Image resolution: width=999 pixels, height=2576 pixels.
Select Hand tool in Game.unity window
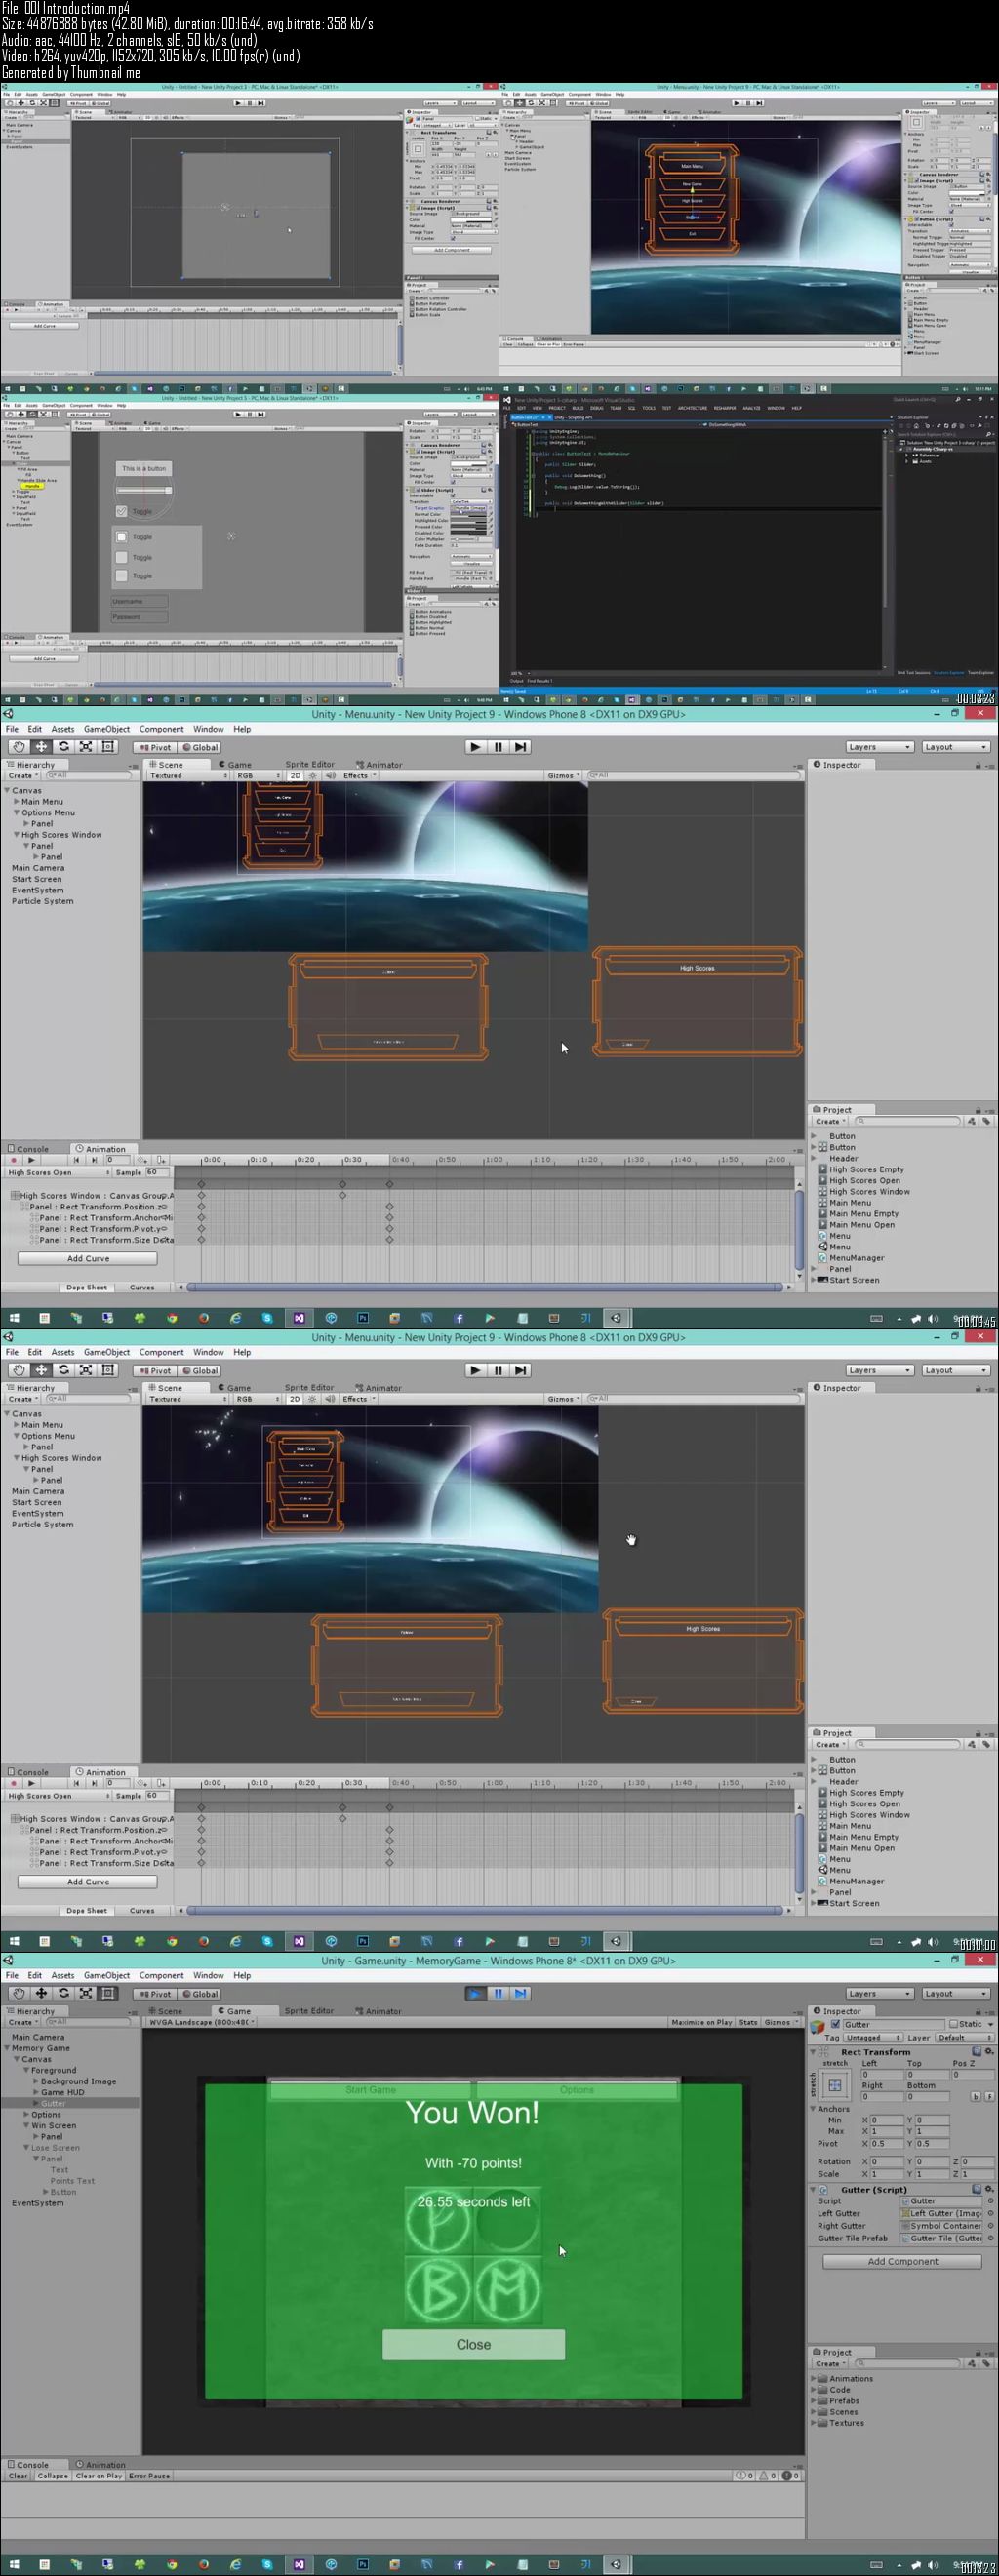tap(18, 1994)
